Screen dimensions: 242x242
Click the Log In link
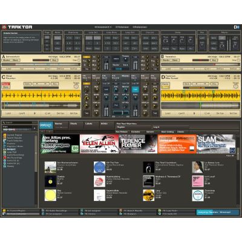pyautogui.click(x=156, y=127)
